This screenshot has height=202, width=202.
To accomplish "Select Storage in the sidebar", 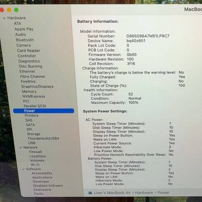I will (x=34, y=134).
